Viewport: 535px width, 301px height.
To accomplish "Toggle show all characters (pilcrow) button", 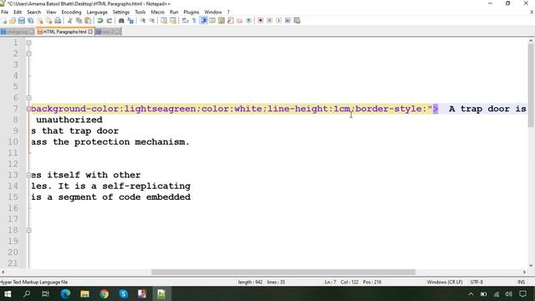I will tap(194, 20).
